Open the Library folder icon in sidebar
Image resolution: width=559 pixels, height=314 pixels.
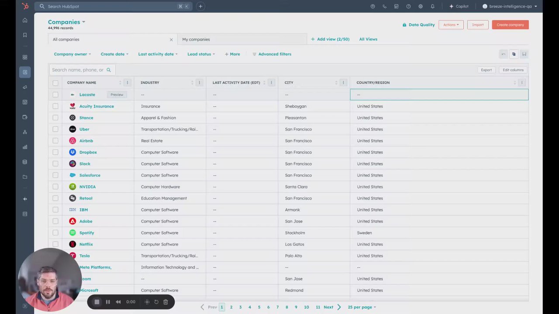pos(25,177)
